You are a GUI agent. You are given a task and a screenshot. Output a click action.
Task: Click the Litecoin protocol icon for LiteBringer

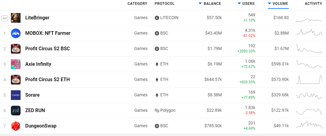157,18
